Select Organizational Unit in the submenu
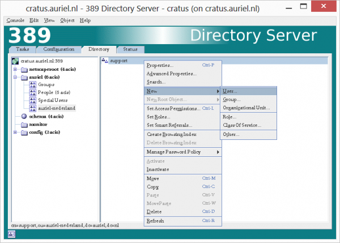 [x=246, y=108]
